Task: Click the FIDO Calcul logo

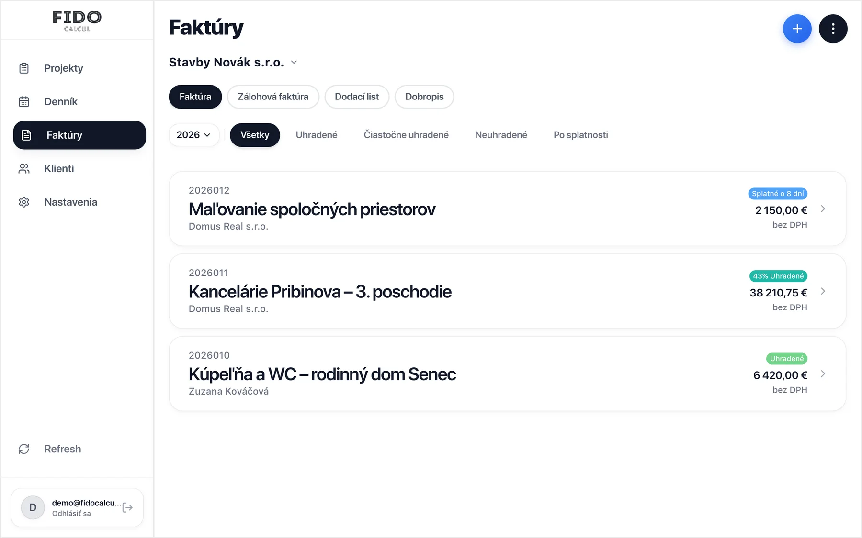Action: (77, 21)
